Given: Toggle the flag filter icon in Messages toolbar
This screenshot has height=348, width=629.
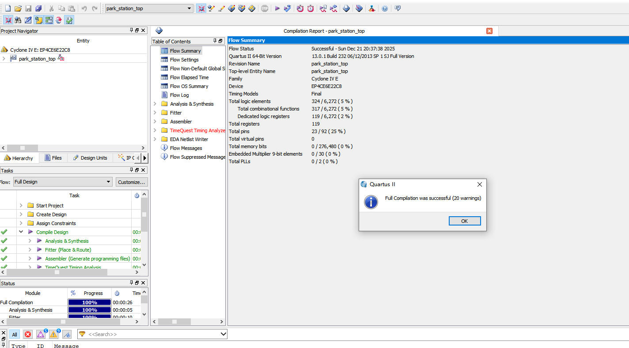Looking at the screenshot, I should pyautogui.click(x=67, y=335).
